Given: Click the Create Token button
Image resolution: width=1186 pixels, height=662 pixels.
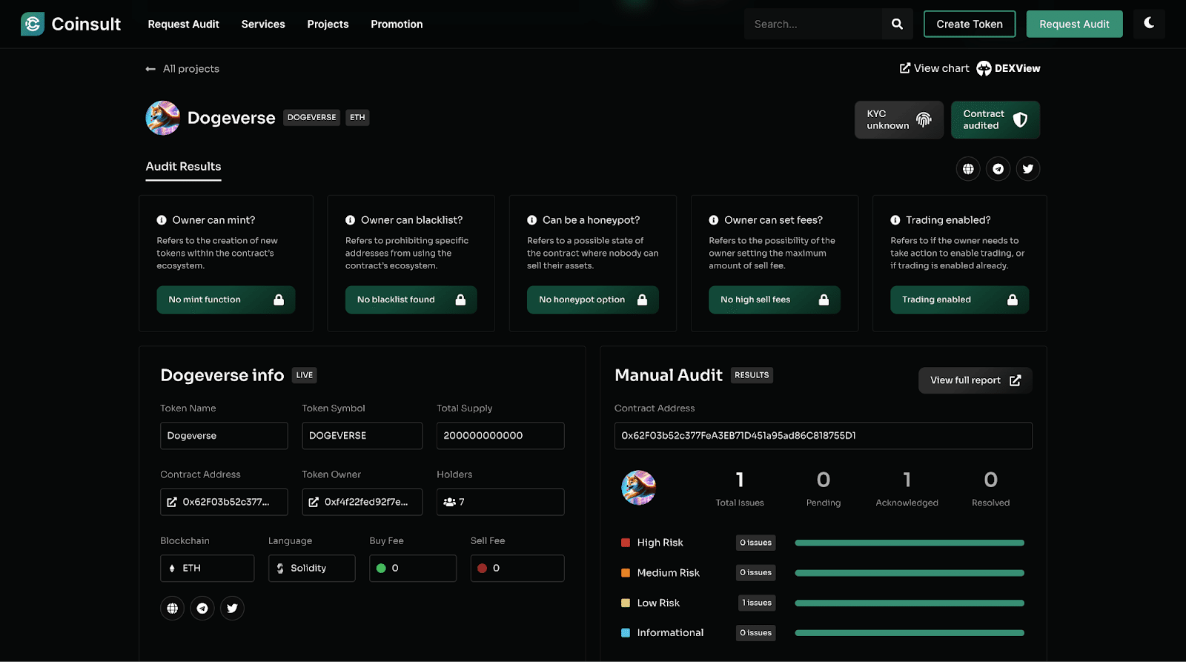Looking at the screenshot, I should click(x=969, y=24).
